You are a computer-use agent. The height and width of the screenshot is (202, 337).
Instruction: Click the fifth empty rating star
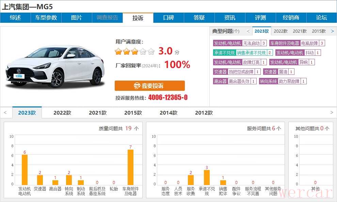(151, 51)
